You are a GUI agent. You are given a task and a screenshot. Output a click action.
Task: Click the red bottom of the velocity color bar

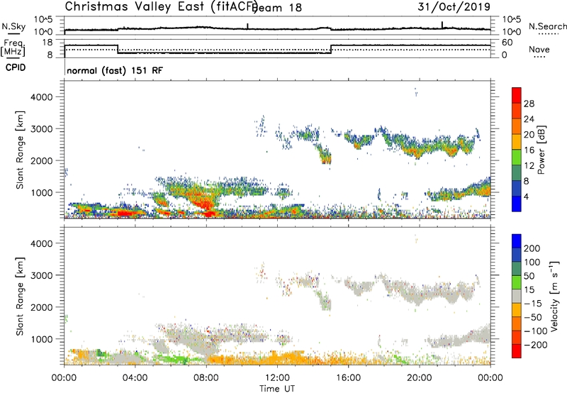pos(517,351)
